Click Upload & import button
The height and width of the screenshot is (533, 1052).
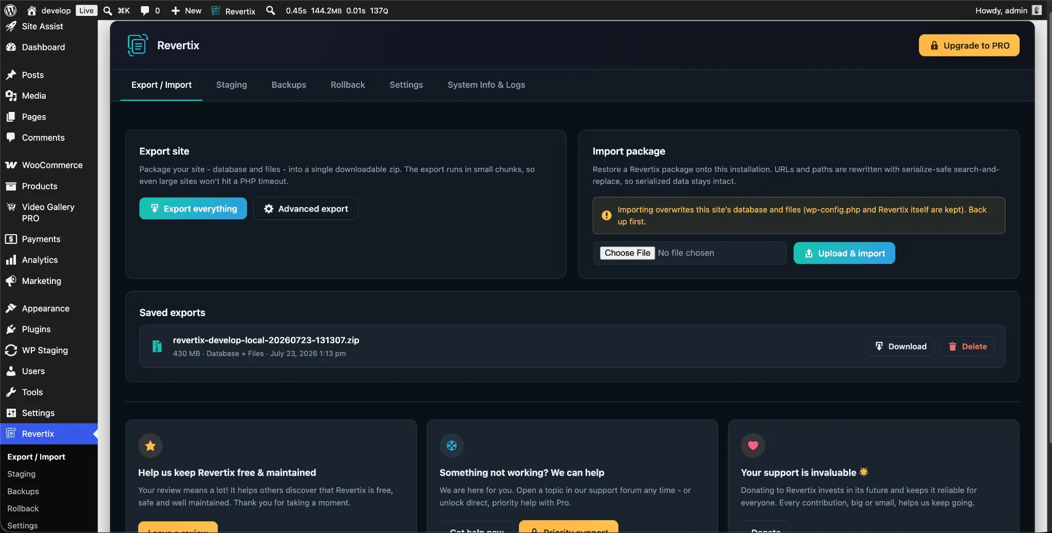[844, 253]
